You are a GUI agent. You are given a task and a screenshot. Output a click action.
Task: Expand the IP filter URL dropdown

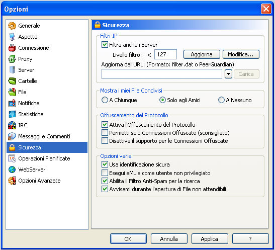pos(228,74)
